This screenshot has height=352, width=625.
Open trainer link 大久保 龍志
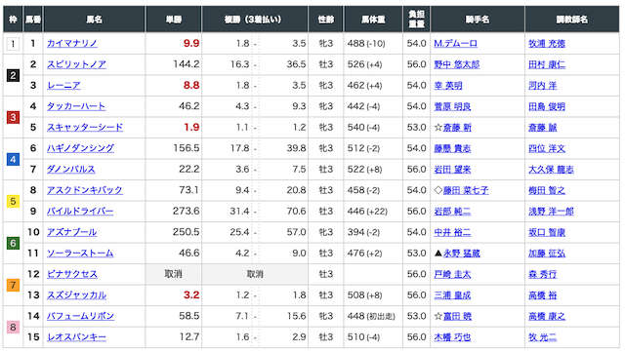[x=551, y=170]
